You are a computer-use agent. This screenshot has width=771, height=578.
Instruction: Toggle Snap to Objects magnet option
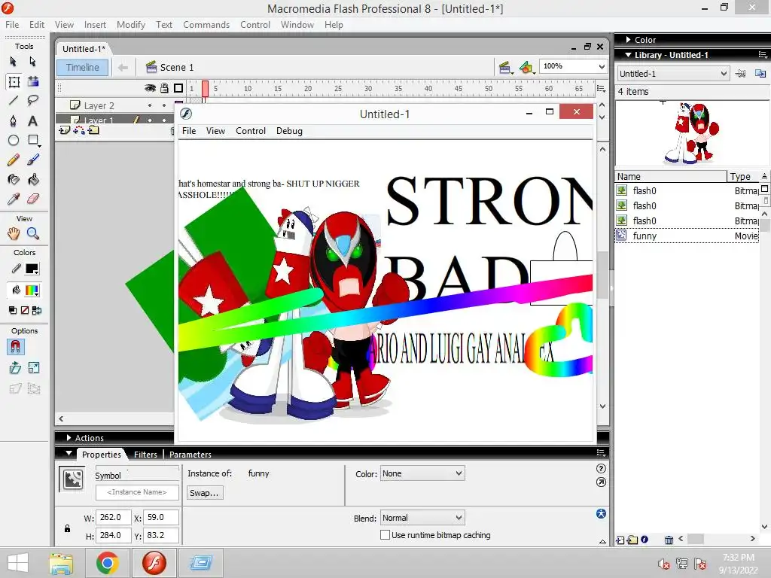click(15, 347)
